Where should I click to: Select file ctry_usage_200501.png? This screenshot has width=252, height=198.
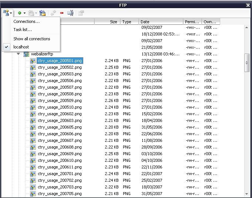point(60,61)
